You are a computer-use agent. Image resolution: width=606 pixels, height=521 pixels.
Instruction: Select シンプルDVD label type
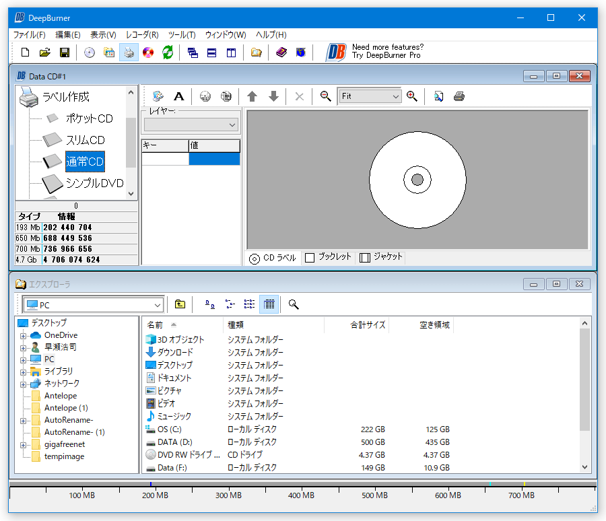pos(95,183)
